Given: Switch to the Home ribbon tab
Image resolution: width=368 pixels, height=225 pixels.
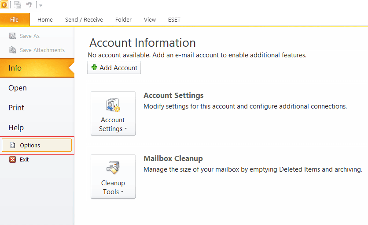Looking at the screenshot, I should (x=45, y=20).
